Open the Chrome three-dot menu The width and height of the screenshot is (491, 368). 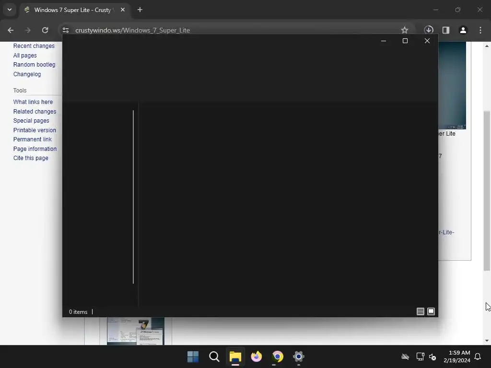[x=480, y=30]
